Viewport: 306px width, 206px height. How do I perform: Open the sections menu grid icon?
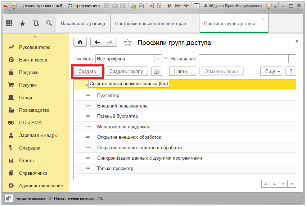pyautogui.click(x=9, y=23)
